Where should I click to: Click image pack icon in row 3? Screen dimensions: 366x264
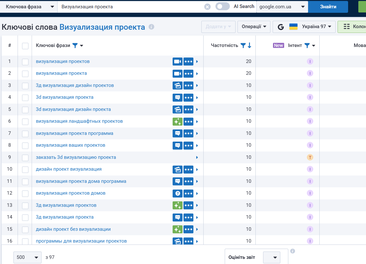click(x=177, y=85)
